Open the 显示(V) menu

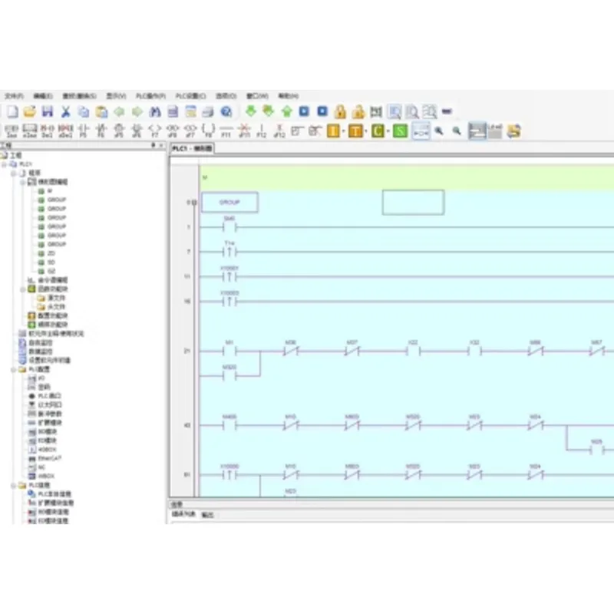click(116, 96)
